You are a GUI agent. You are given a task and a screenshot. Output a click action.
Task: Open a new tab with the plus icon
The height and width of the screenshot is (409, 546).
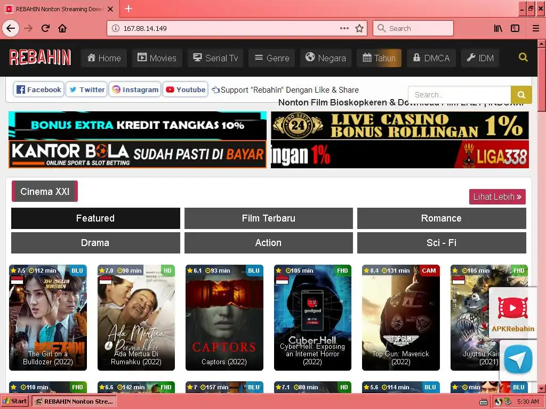point(129,9)
